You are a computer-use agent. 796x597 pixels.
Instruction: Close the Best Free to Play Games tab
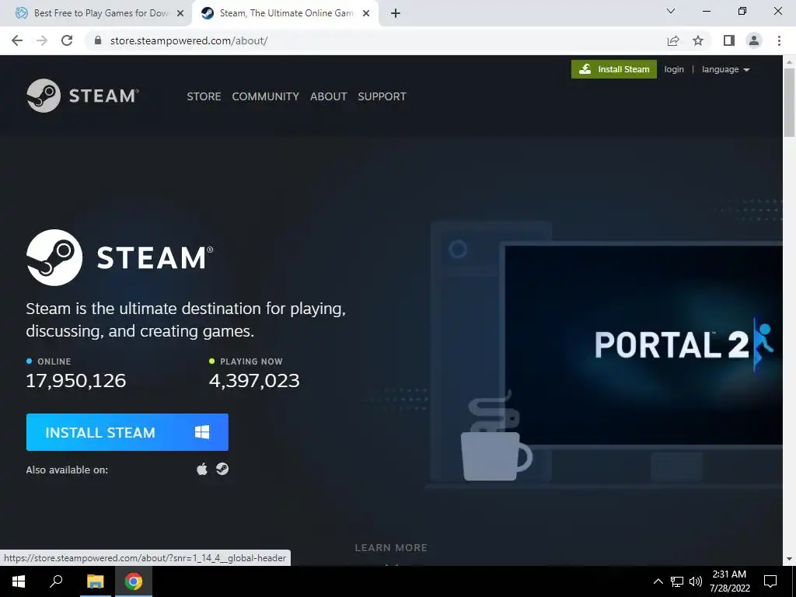[180, 13]
